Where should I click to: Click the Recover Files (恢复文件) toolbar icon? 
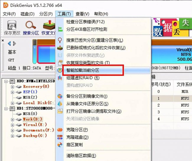(x=49, y=25)
